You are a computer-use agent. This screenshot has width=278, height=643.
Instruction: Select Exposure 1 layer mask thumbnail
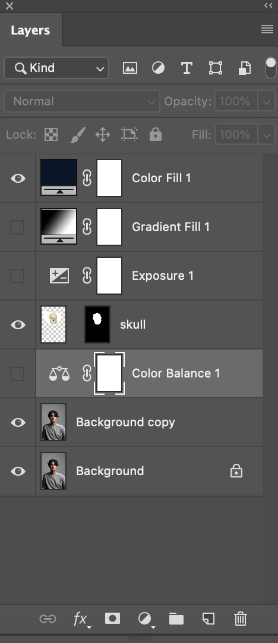click(109, 276)
